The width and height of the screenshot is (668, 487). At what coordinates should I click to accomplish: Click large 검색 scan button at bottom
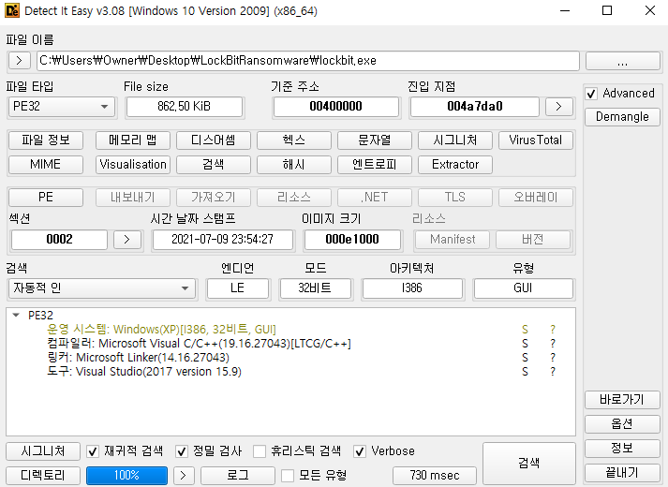[529, 464]
